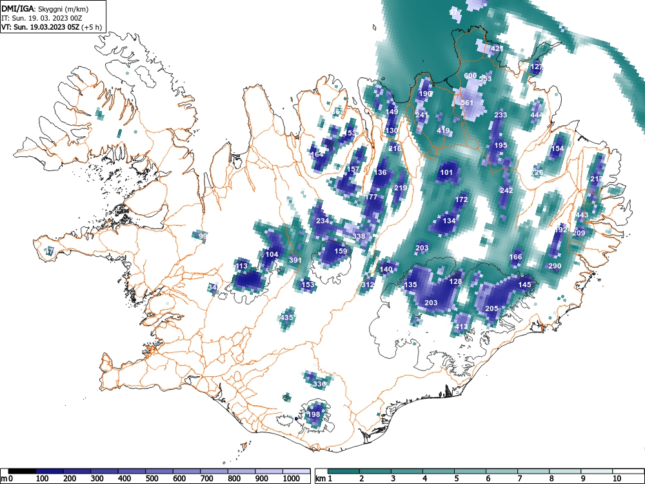This screenshot has height=484, width=645.
Task: Select the valid time line 'VT: Sun. 19.03.2023 05Z'
Action: click(41, 27)
